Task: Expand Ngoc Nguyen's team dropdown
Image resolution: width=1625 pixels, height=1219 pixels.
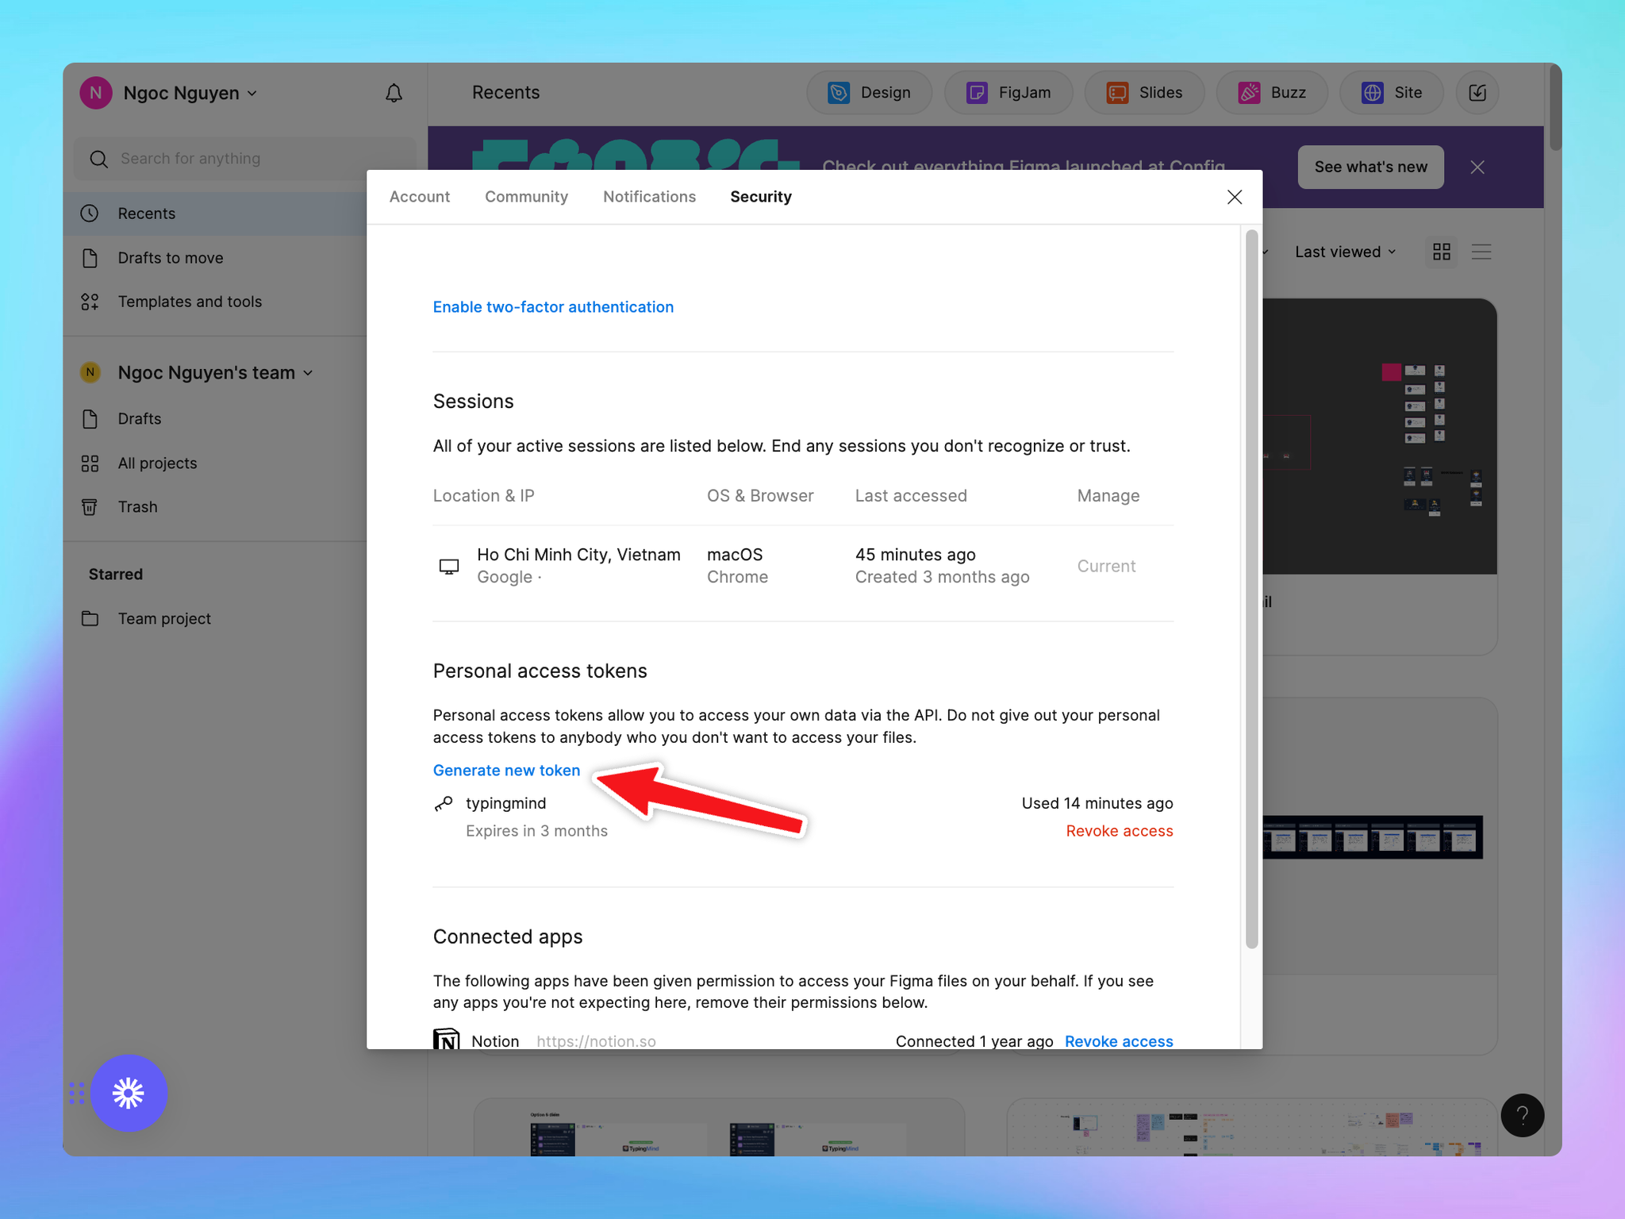Action: point(215,372)
